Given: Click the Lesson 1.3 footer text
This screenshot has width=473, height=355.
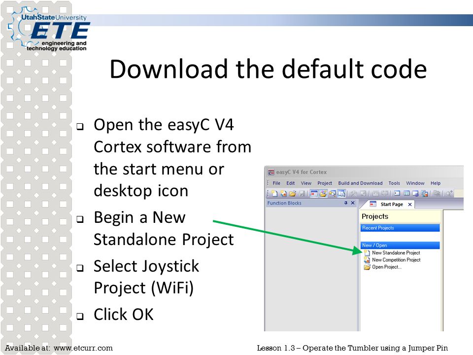Looking at the screenshot, I should tap(352, 348).
